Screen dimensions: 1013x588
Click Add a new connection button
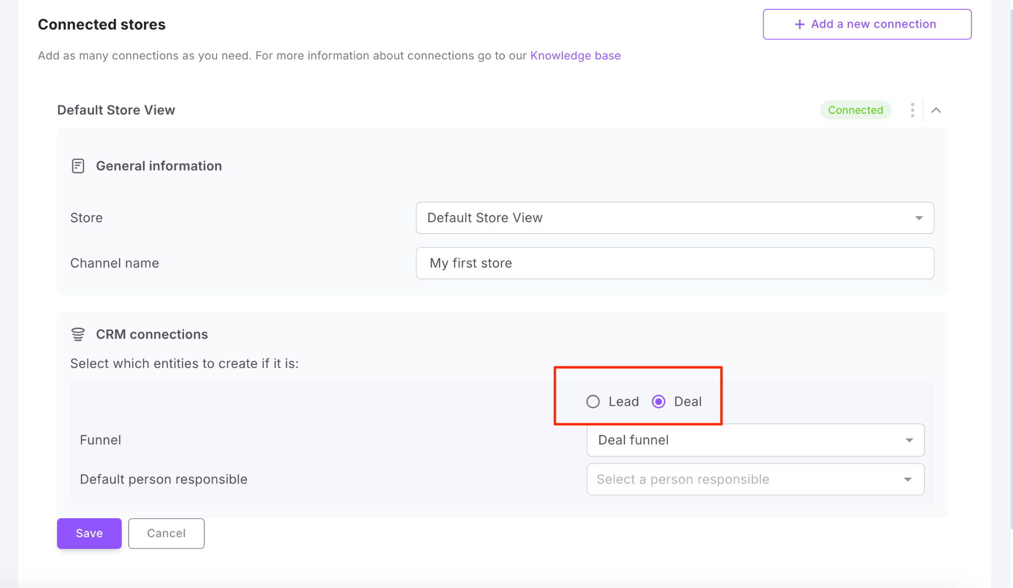(867, 24)
